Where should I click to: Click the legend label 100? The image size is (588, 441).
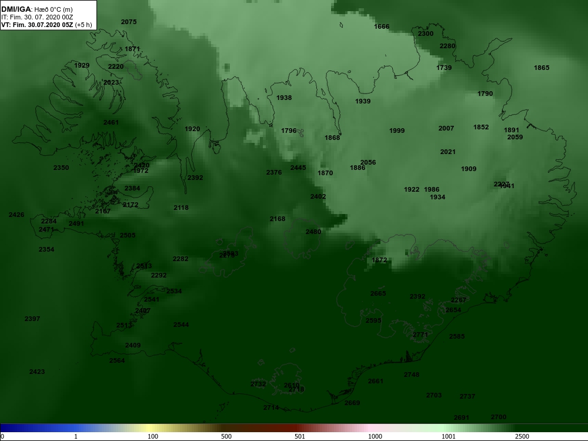pos(153,436)
